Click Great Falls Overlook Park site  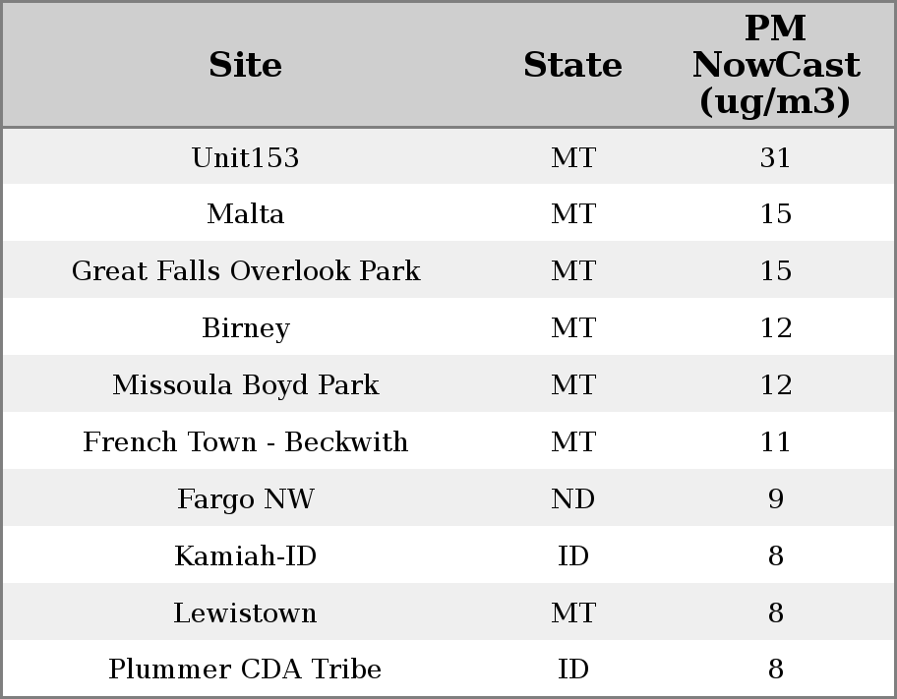(245, 271)
